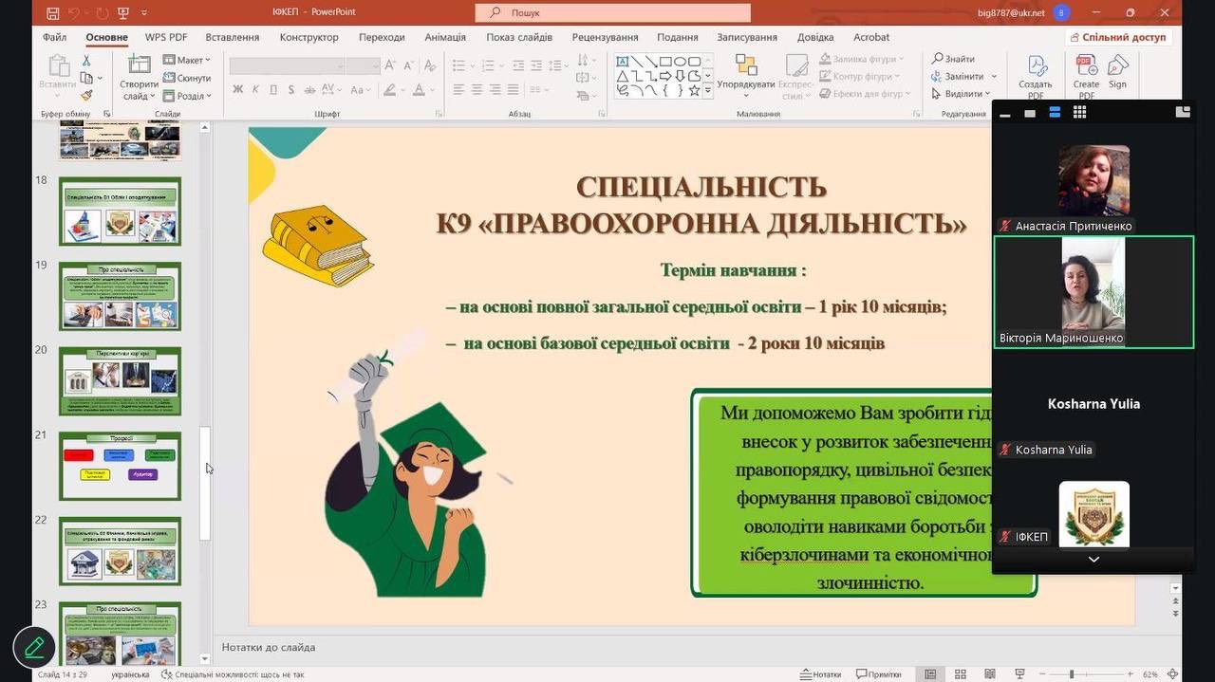1215x682 pixels.
Task: Expand Zoom participants panel chevron
Action: click(1093, 560)
